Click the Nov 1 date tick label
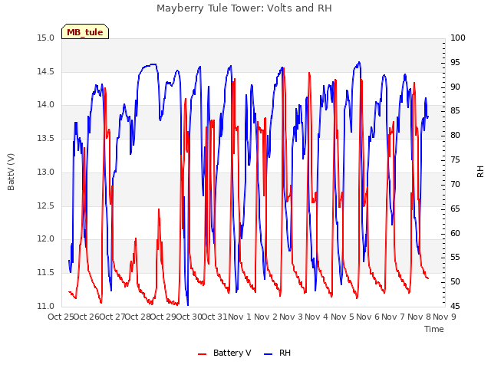This screenshot has height=368, width=491. pos(239,317)
